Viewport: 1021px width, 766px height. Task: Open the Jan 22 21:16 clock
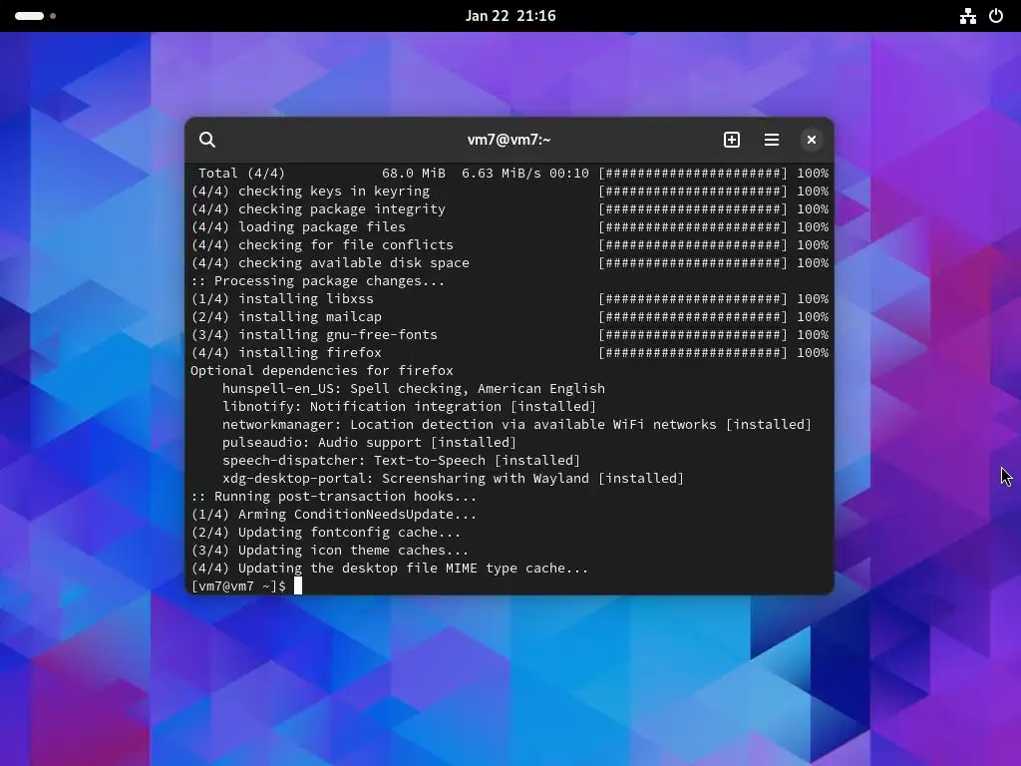pyautogui.click(x=510, y=16)
